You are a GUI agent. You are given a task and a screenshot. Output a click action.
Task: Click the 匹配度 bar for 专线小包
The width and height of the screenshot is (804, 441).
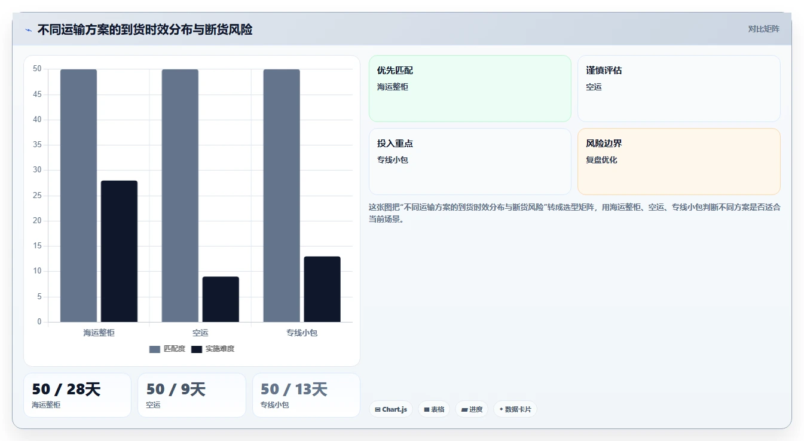pyautogui.click(x=282, y=196)
